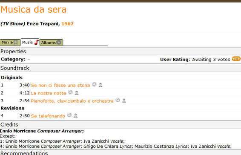Click the Soundtrack section header
Image resolution: width=241 pixels, height=155 pixels.
point(120,68)
